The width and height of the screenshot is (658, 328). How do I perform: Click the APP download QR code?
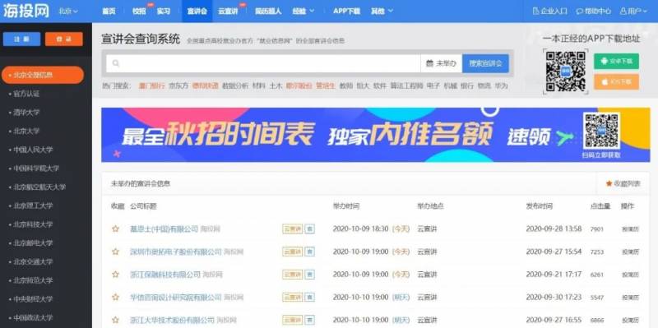point(565,72)
